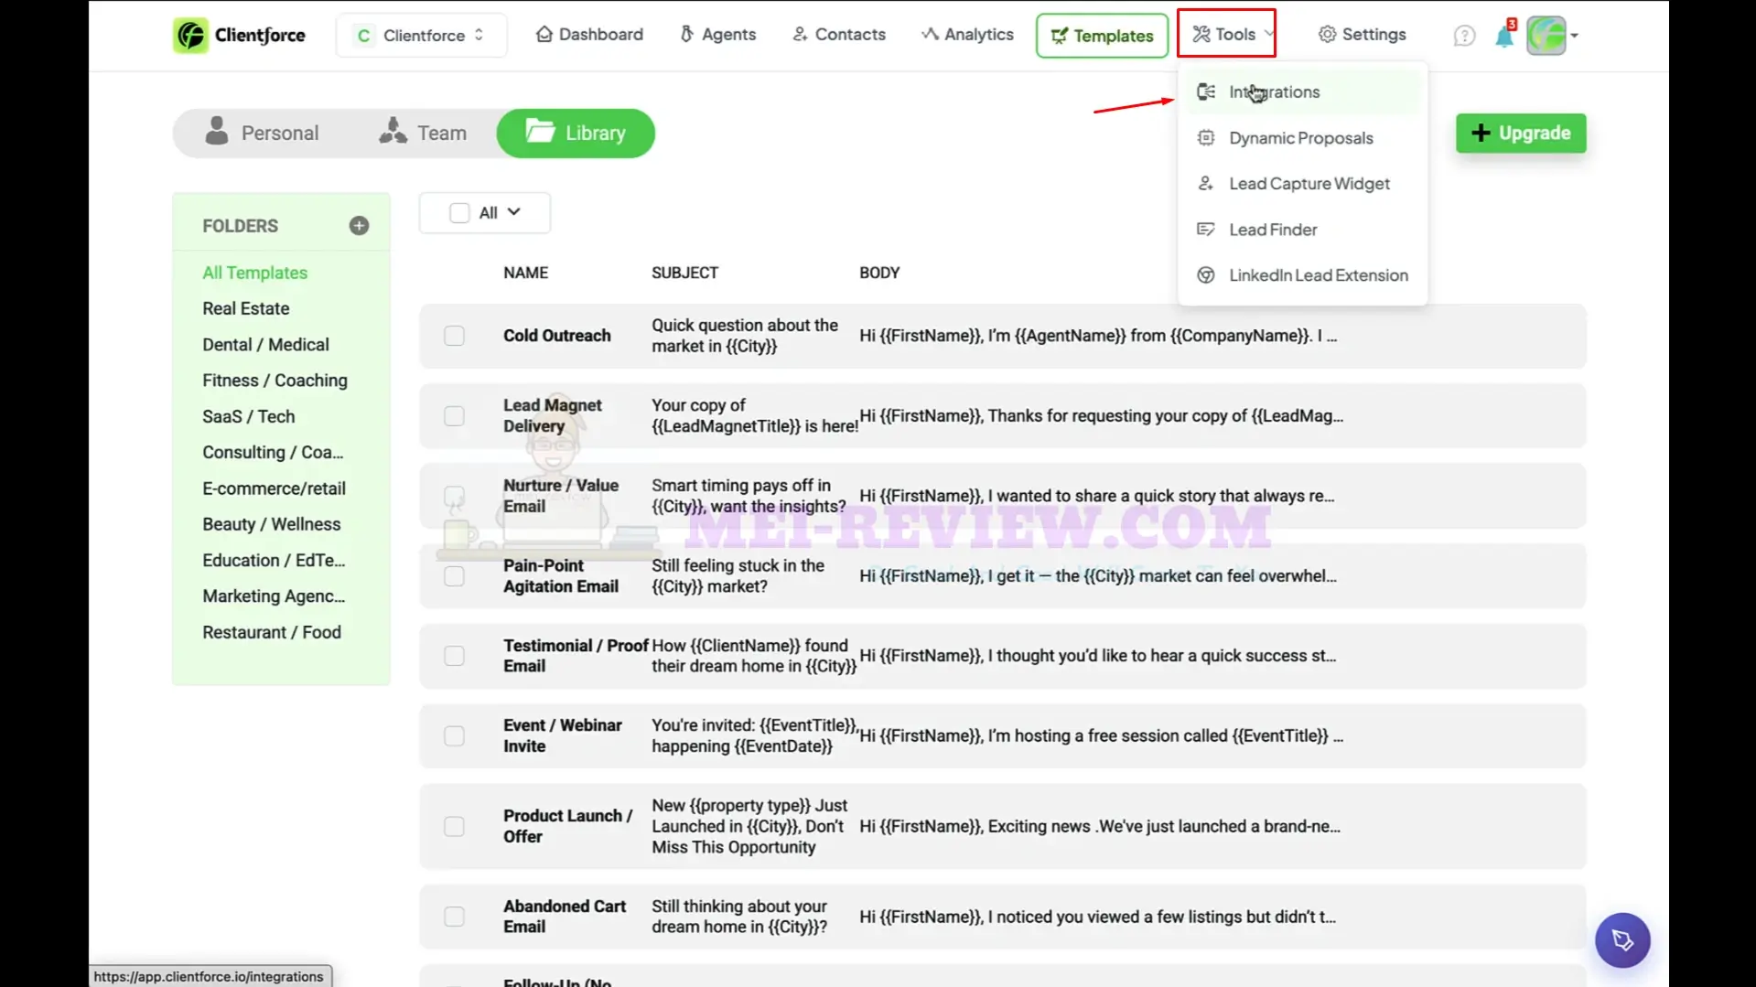Open the Restaurant / Food folder
This screenshot has height=987, width=1756.
point(271,632)
